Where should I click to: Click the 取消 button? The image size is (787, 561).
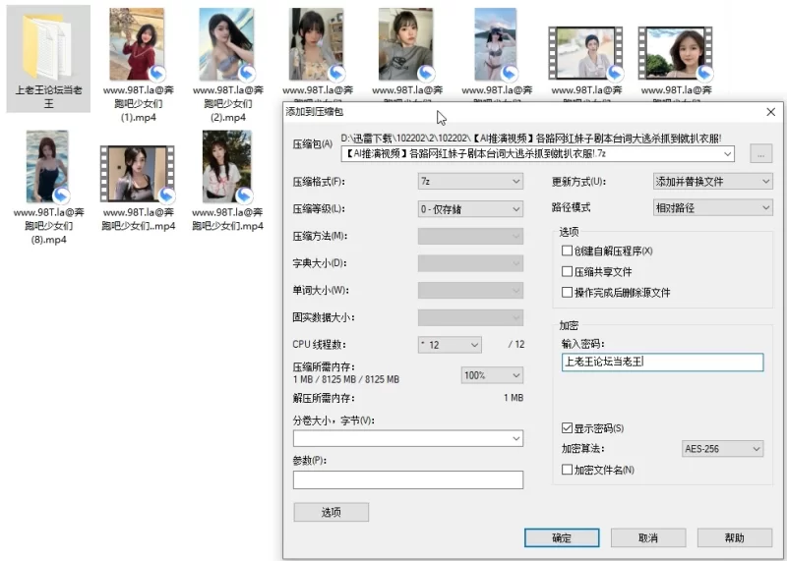(648, 538)
